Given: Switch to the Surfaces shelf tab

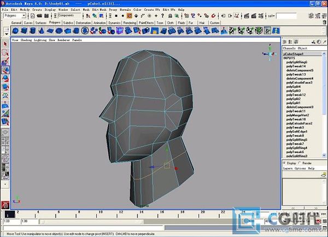Looking at the screenshot, I should (x=41, y=22).
